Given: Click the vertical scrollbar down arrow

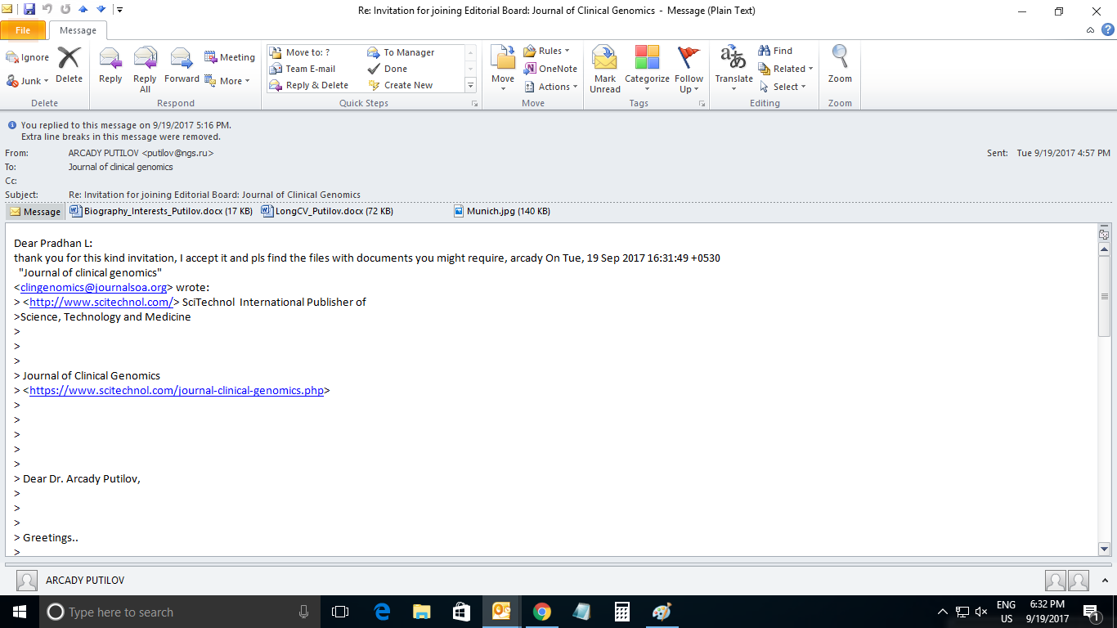Looking at the screenshot, I should 1104,549.
